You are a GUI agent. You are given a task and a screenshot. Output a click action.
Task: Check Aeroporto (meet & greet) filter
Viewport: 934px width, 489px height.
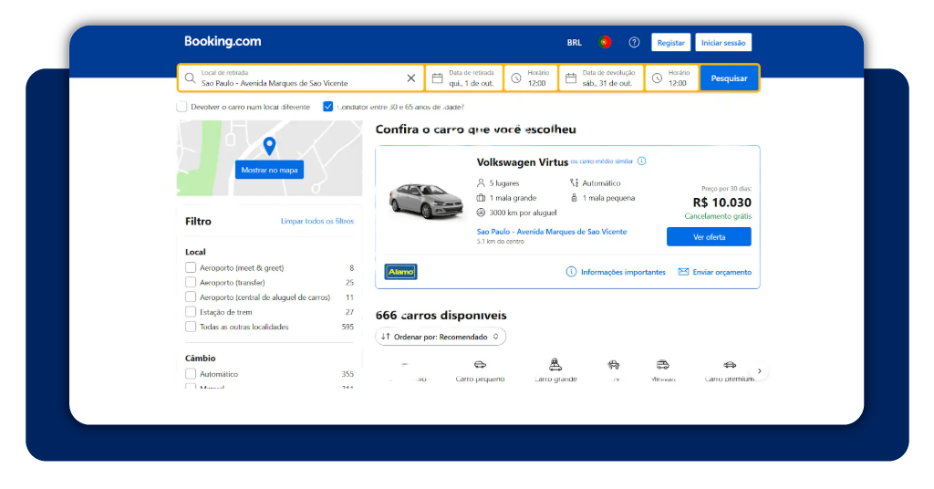coord(191,267)
